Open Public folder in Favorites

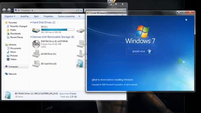13,30
